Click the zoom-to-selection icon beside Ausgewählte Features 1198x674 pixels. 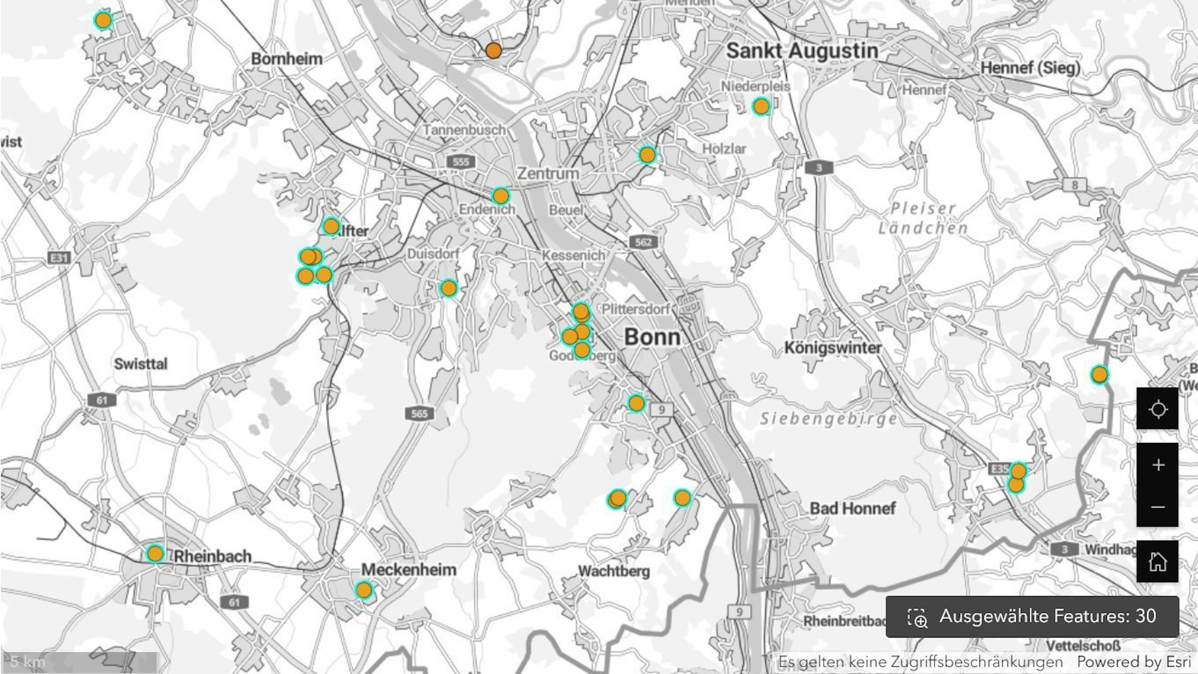(917, 617)
